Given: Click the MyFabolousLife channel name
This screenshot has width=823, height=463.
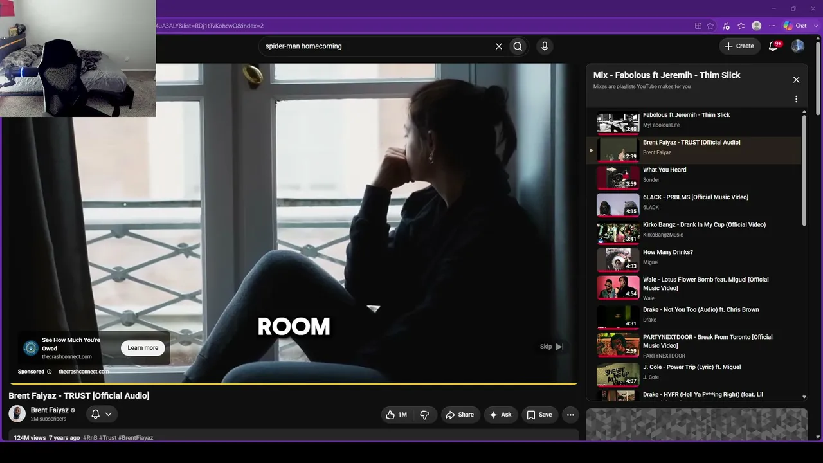Looking at the screenshot, I should point(661,125).
